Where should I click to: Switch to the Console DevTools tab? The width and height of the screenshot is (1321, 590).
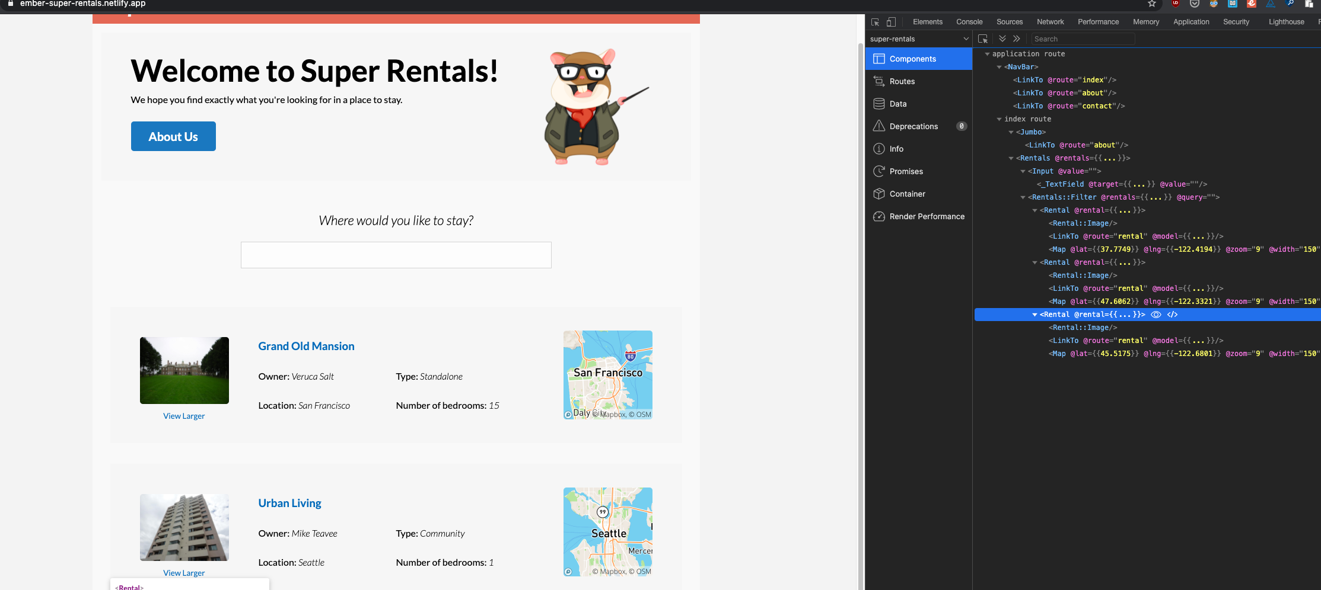click(x=969, y=22)
